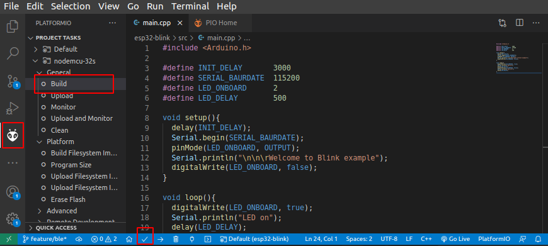Click the PlatformIO Clean trash icon
The width and height of the screenshot is (548, 246).
click(176, 239)
